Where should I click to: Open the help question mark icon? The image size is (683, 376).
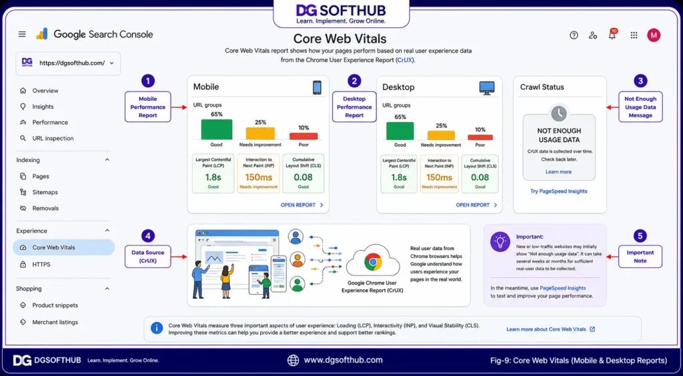click(574, 35)
